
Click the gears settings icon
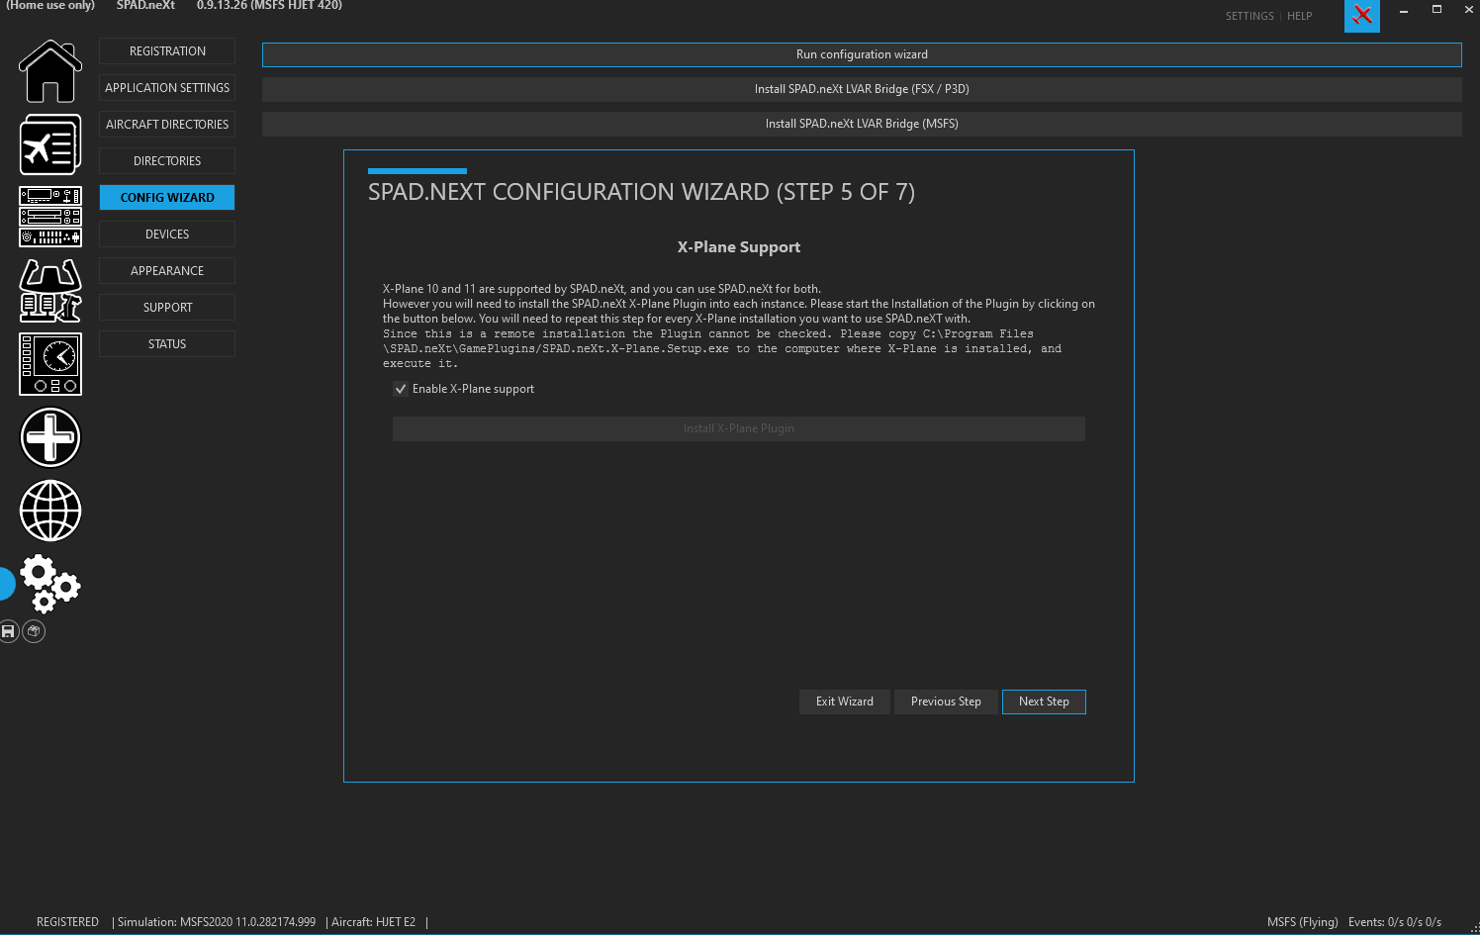pyautogui.click(x=50, y=584)
